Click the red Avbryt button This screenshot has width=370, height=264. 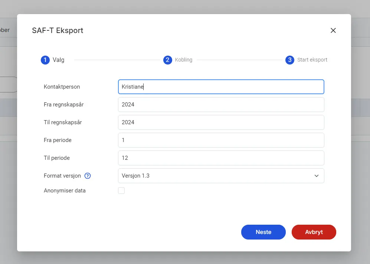click(314, 232)
